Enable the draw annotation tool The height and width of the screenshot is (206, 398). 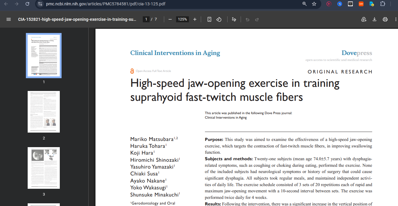[x=234, y=19]
